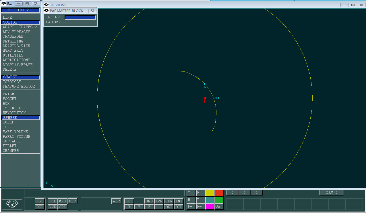366x213 pixels.
Task: Select the SOLIDS menu entry
Action: pyautogui.click(x=21, y=22)
